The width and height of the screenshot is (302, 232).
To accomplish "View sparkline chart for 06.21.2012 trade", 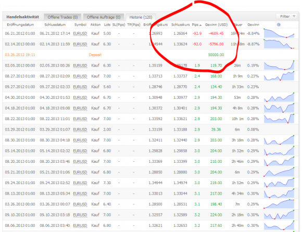I will pyautogui.click(x=279, y=33).
